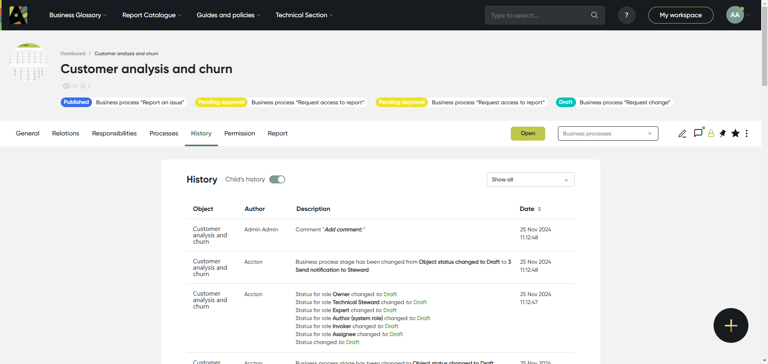Click the floating plus add button

tap(731, 325)
